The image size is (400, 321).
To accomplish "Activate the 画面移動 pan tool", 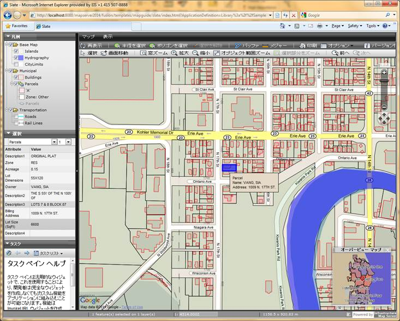I will coord(114,53).
